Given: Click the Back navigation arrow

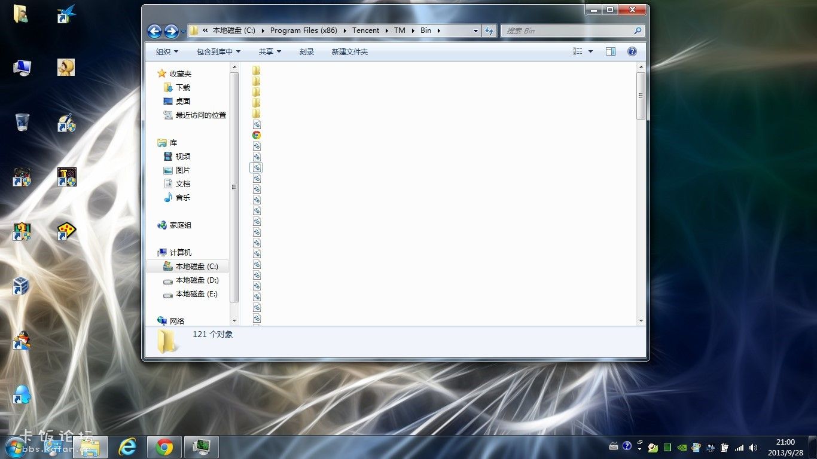Looking at the screenshot, I should (x=154, y=31).
